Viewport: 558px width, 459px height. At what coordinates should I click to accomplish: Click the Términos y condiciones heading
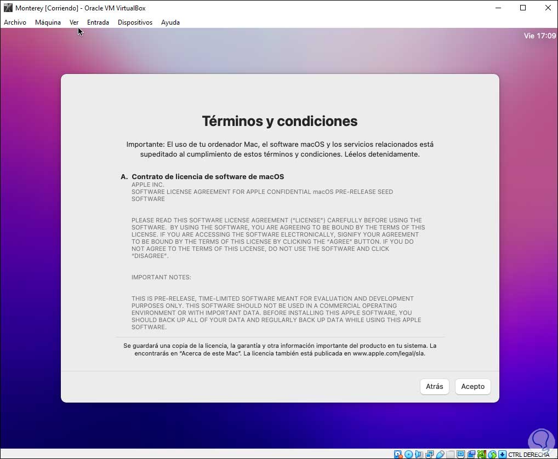pyautogui.click(x=280, y=121)
